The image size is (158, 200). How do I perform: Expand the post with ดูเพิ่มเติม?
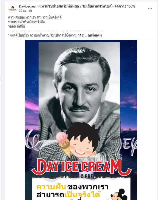(x=94, y=35)
